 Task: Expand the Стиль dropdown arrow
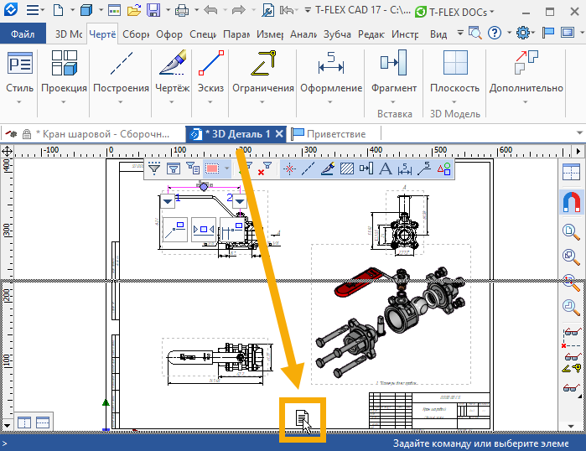coord(18,102)
